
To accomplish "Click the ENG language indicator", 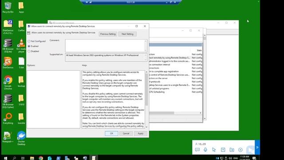I will coord(236,158).
